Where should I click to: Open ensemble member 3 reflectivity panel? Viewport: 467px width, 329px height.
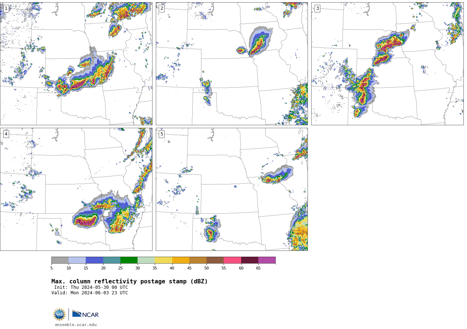point(387,64)
